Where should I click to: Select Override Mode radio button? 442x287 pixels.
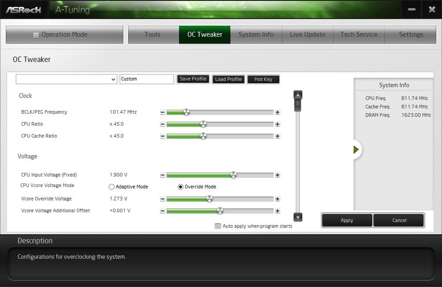(180, 187)
